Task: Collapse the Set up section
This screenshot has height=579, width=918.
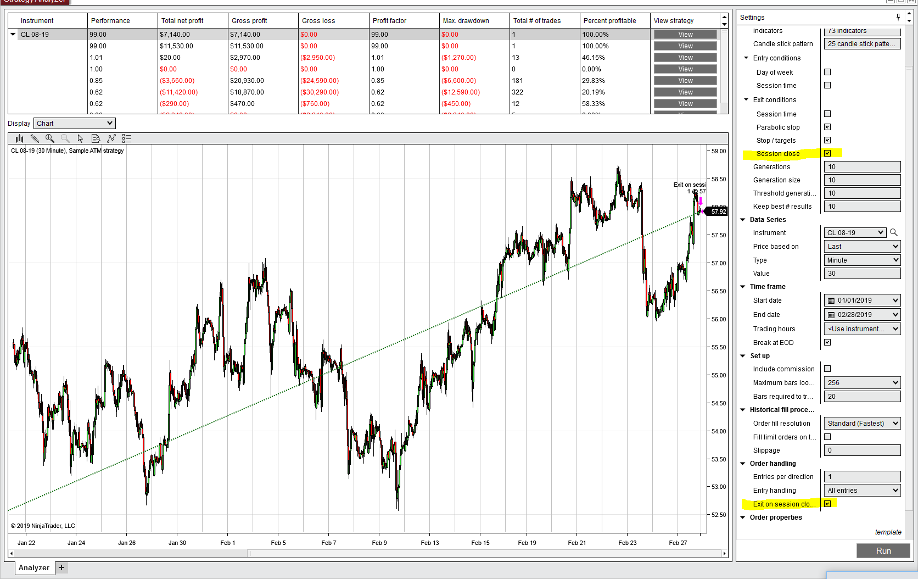Action: click(743, 356)
